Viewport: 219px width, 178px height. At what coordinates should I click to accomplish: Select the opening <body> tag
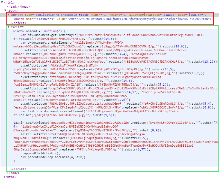tap(13, 11)
